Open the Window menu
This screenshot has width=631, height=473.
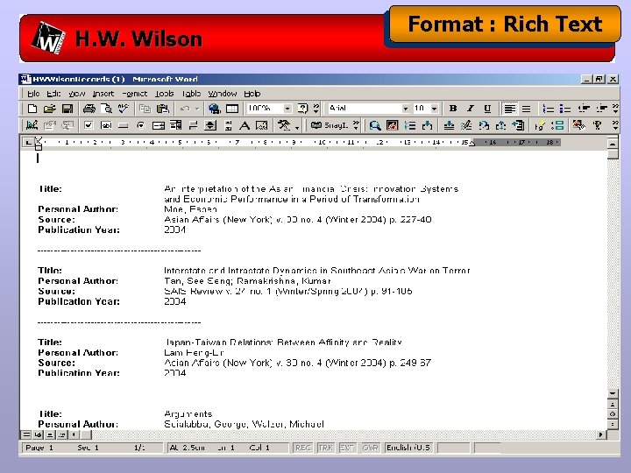[222, 94]
